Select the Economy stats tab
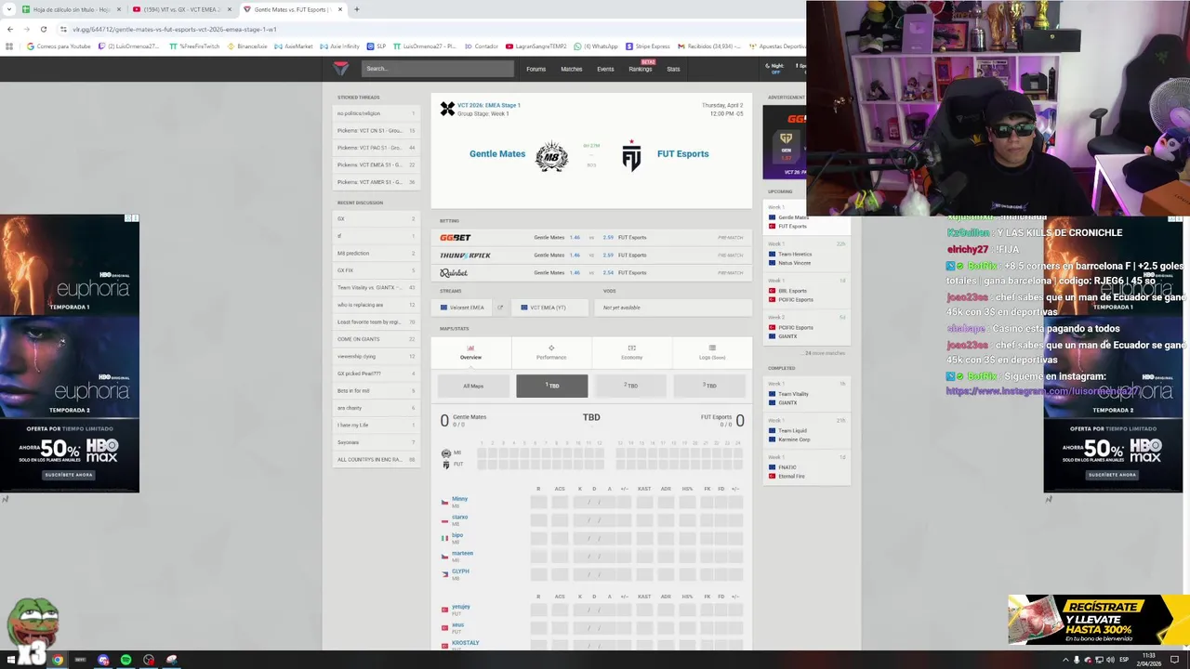 (631, 352)
